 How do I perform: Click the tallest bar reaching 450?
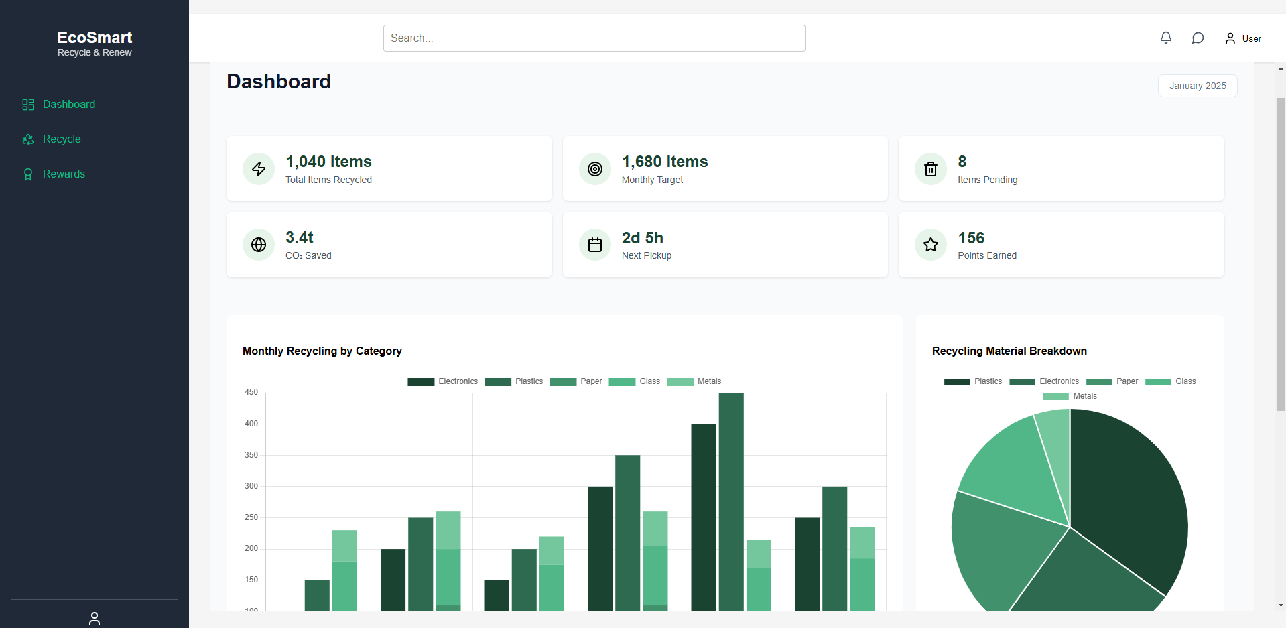point(731,502)
